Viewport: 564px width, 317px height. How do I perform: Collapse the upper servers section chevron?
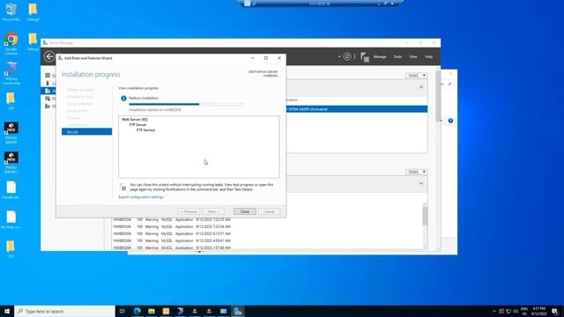[421, 87]
